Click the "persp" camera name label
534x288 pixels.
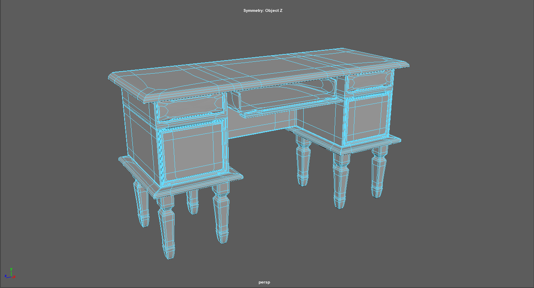264,282
